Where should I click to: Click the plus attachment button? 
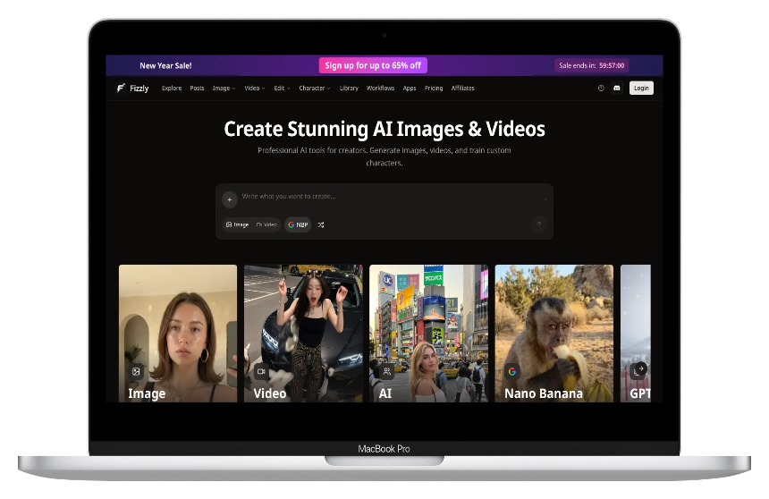click(x=230, y=199)
